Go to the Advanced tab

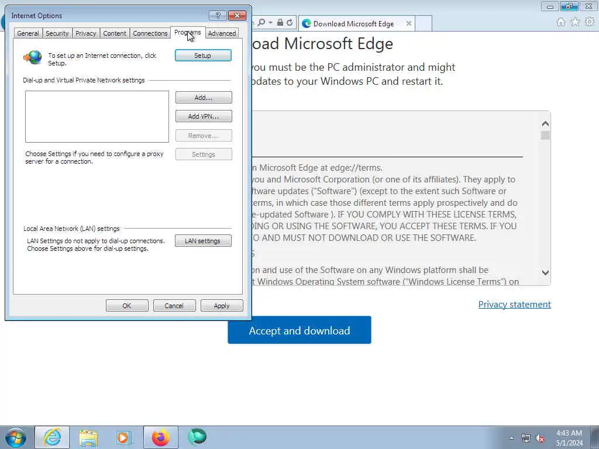222,33
